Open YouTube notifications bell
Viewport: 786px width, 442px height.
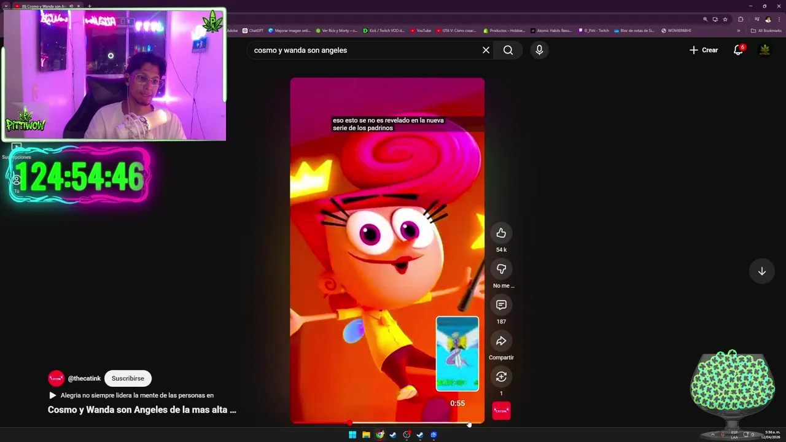[738, 50]
